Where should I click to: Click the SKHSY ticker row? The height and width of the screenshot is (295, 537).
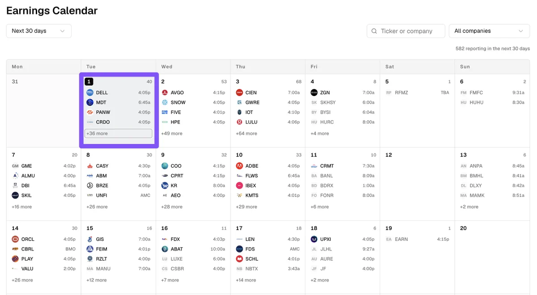coord(342,102)
